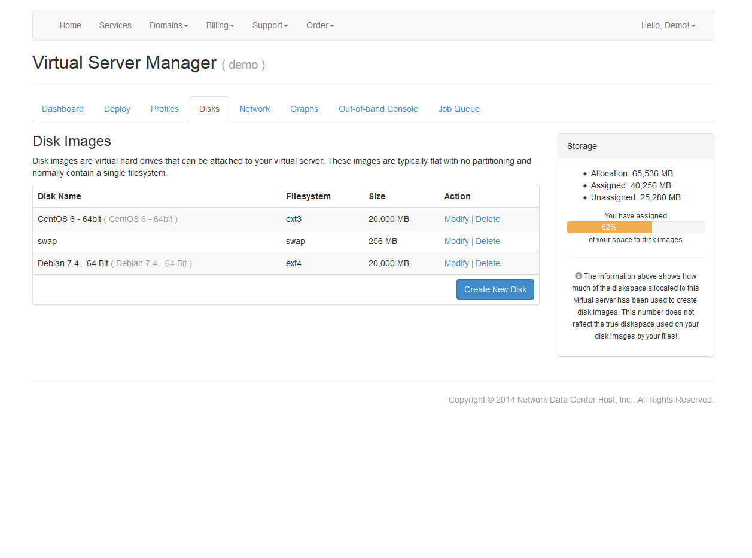752x558 pixels.
Task: Click the info icon in Storage panel
Action: coord(579,276)
